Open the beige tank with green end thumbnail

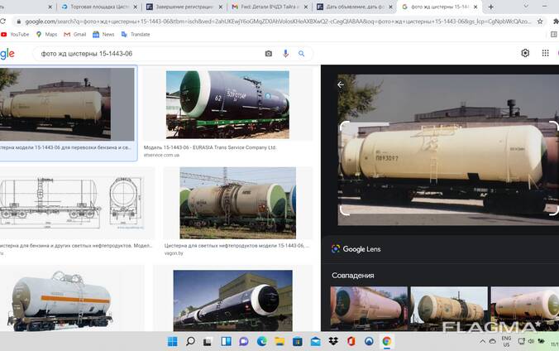point(238,203)
